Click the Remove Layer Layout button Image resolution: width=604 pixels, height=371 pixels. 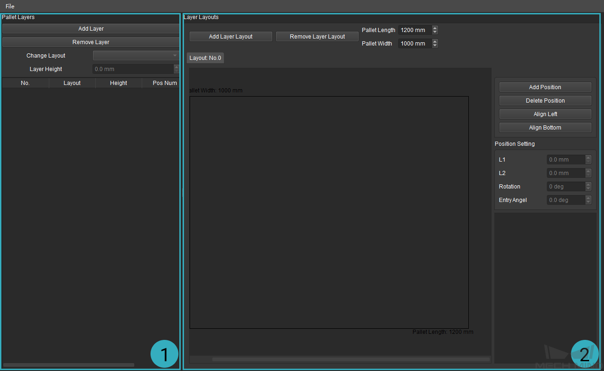317,37
